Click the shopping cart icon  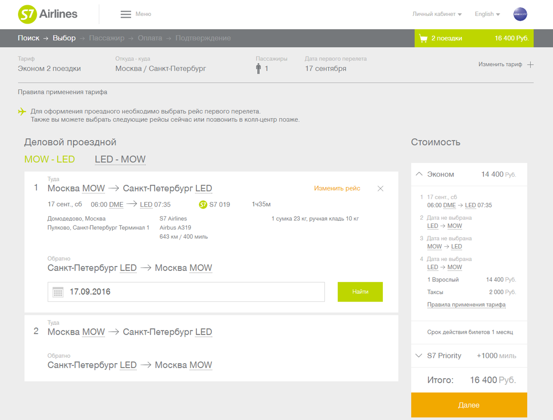click(x=423, y=38)
